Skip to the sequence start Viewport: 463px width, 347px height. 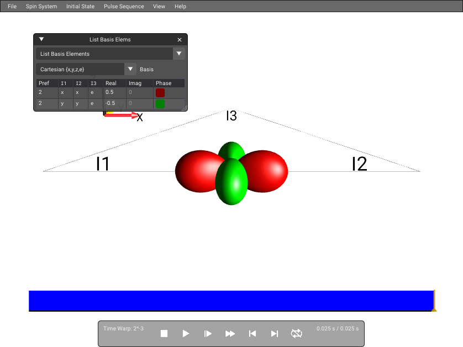coord(252,333)
